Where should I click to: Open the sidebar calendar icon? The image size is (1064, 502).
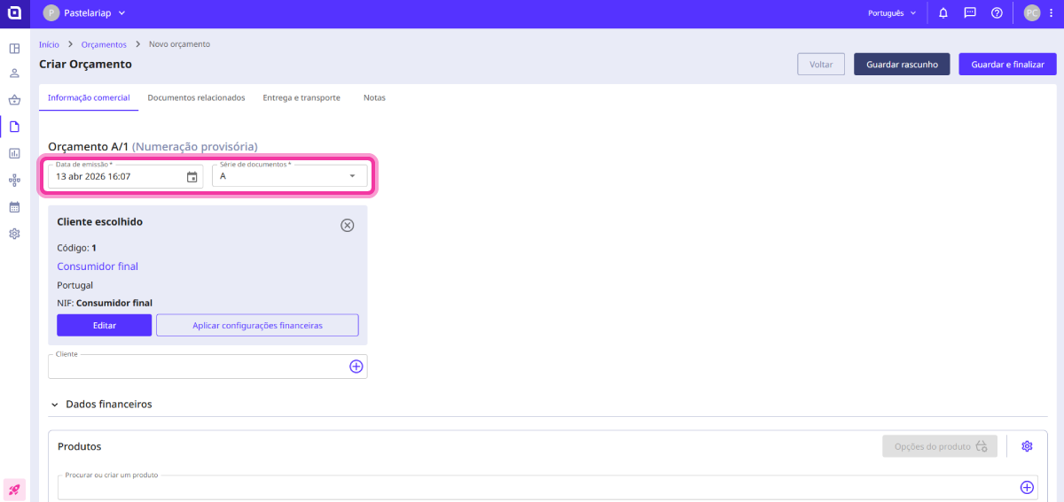pos(14,207)
